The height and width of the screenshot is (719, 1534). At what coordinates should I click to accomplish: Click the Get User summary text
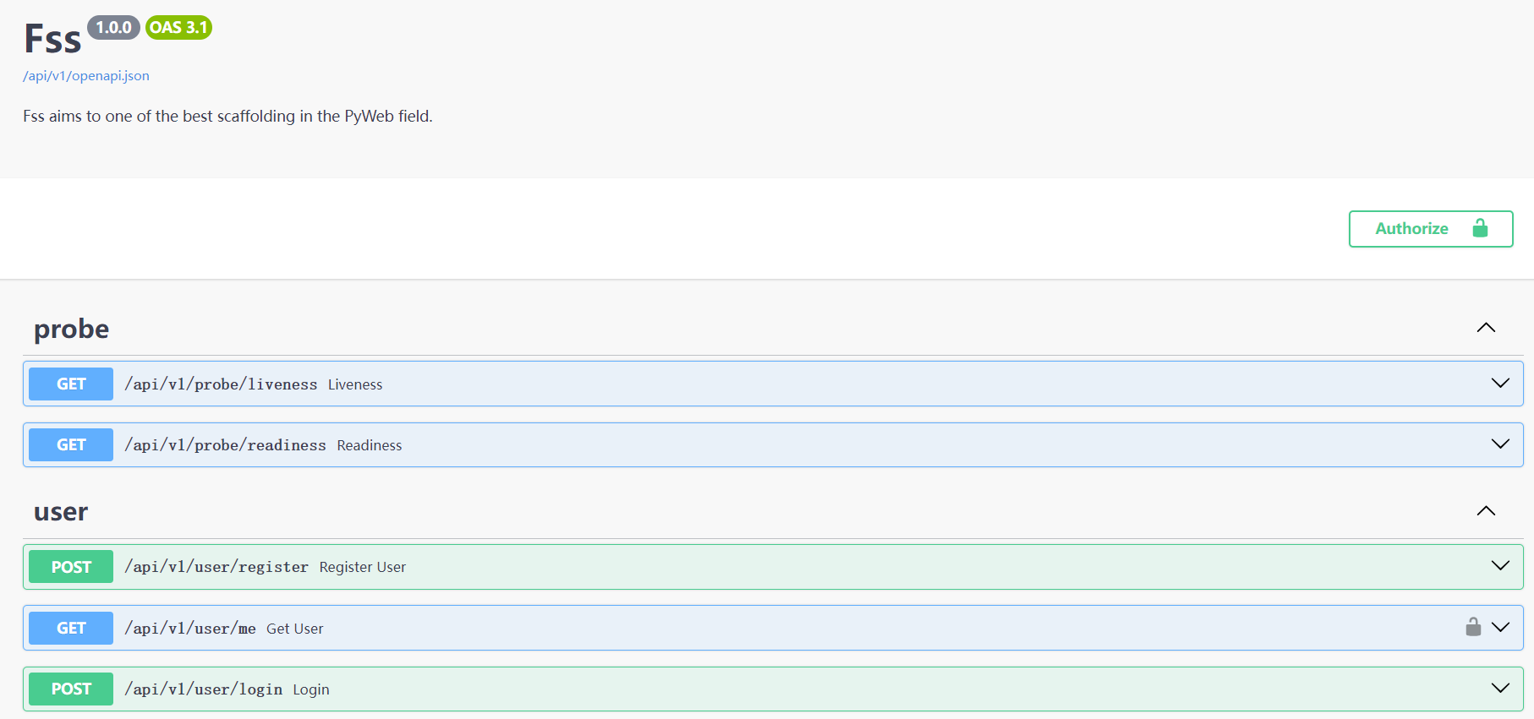point(295,629)
